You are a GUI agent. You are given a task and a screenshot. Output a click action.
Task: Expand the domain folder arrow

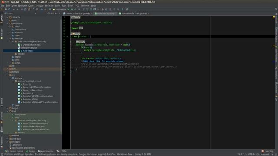[10, 32]
